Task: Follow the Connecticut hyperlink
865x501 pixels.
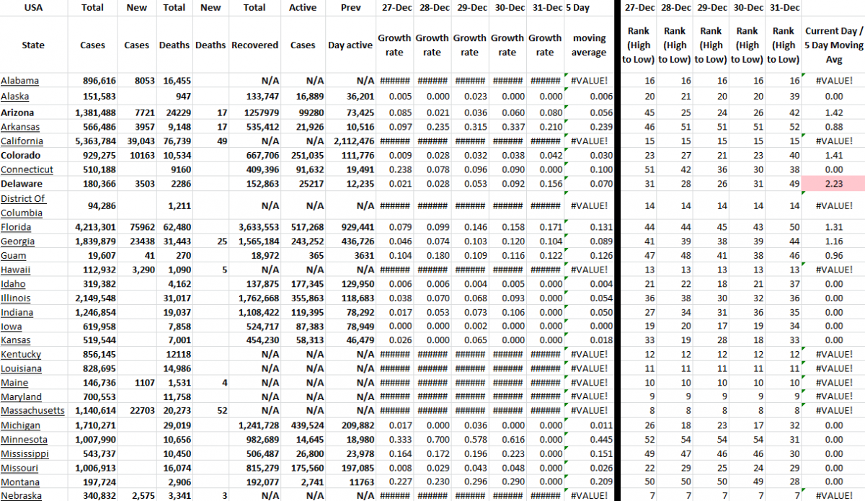Action: coord(27,169)
